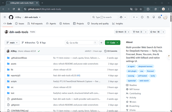View the 4 Branches link

click(x=28, y=43)
